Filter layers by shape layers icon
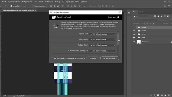 pos(165,16)
